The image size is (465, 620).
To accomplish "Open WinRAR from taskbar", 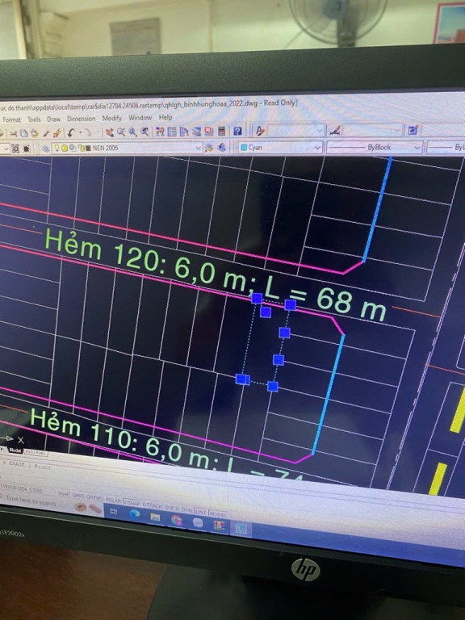I will (x=219, y=526).
